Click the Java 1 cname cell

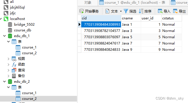coord(131,25)
